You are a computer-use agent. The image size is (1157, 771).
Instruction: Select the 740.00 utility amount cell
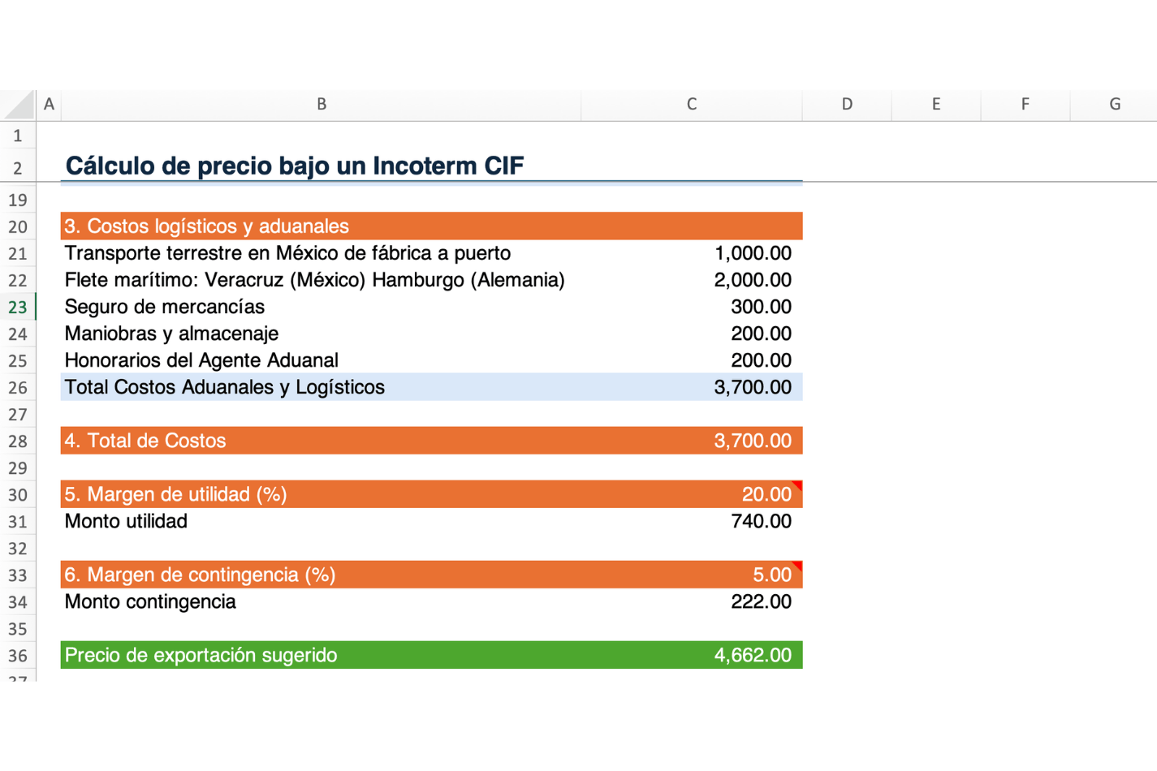click(x=692, y=521)
